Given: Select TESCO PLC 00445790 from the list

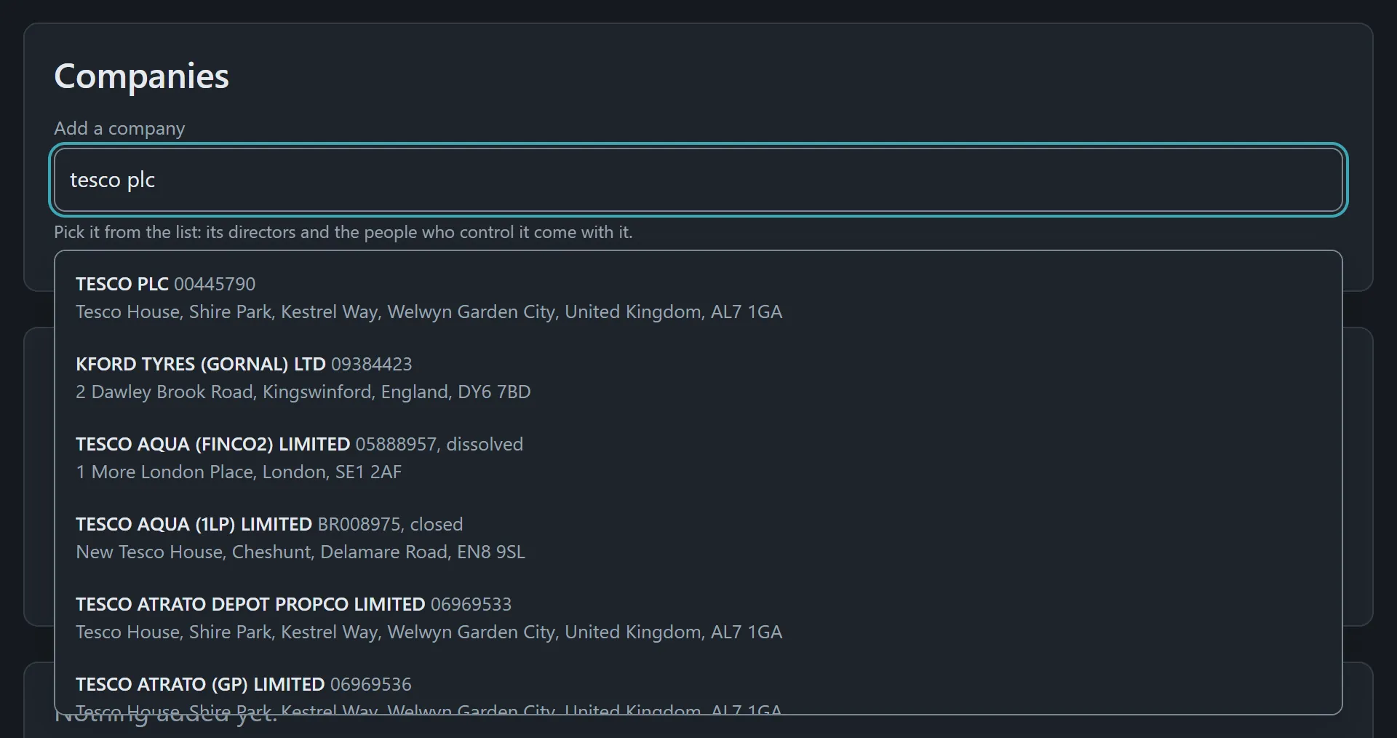Looking at the screenshot, I should tap(698, 298).
